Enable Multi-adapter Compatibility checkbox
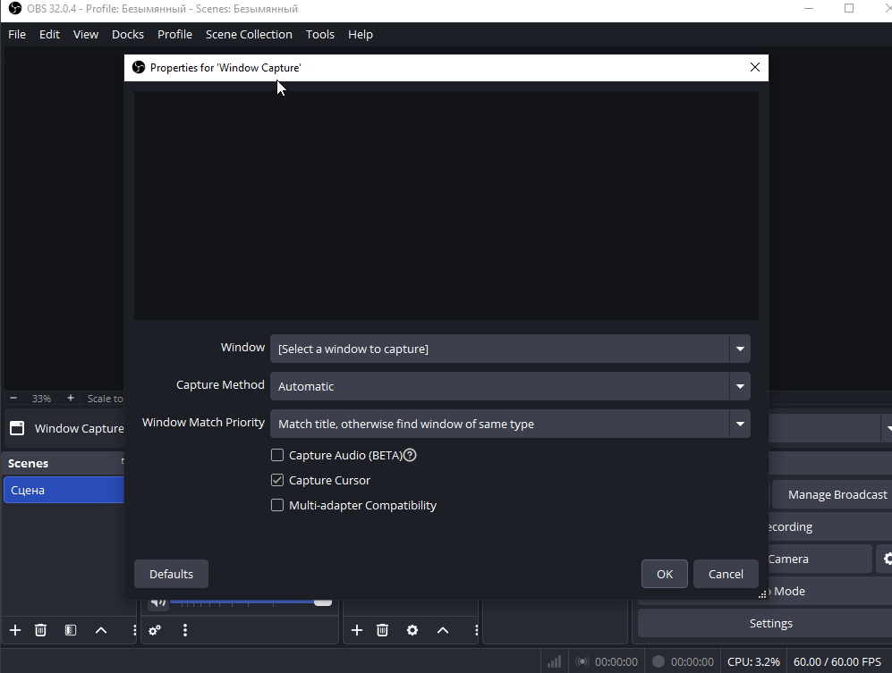892x673 pixels. coord(277,505)
